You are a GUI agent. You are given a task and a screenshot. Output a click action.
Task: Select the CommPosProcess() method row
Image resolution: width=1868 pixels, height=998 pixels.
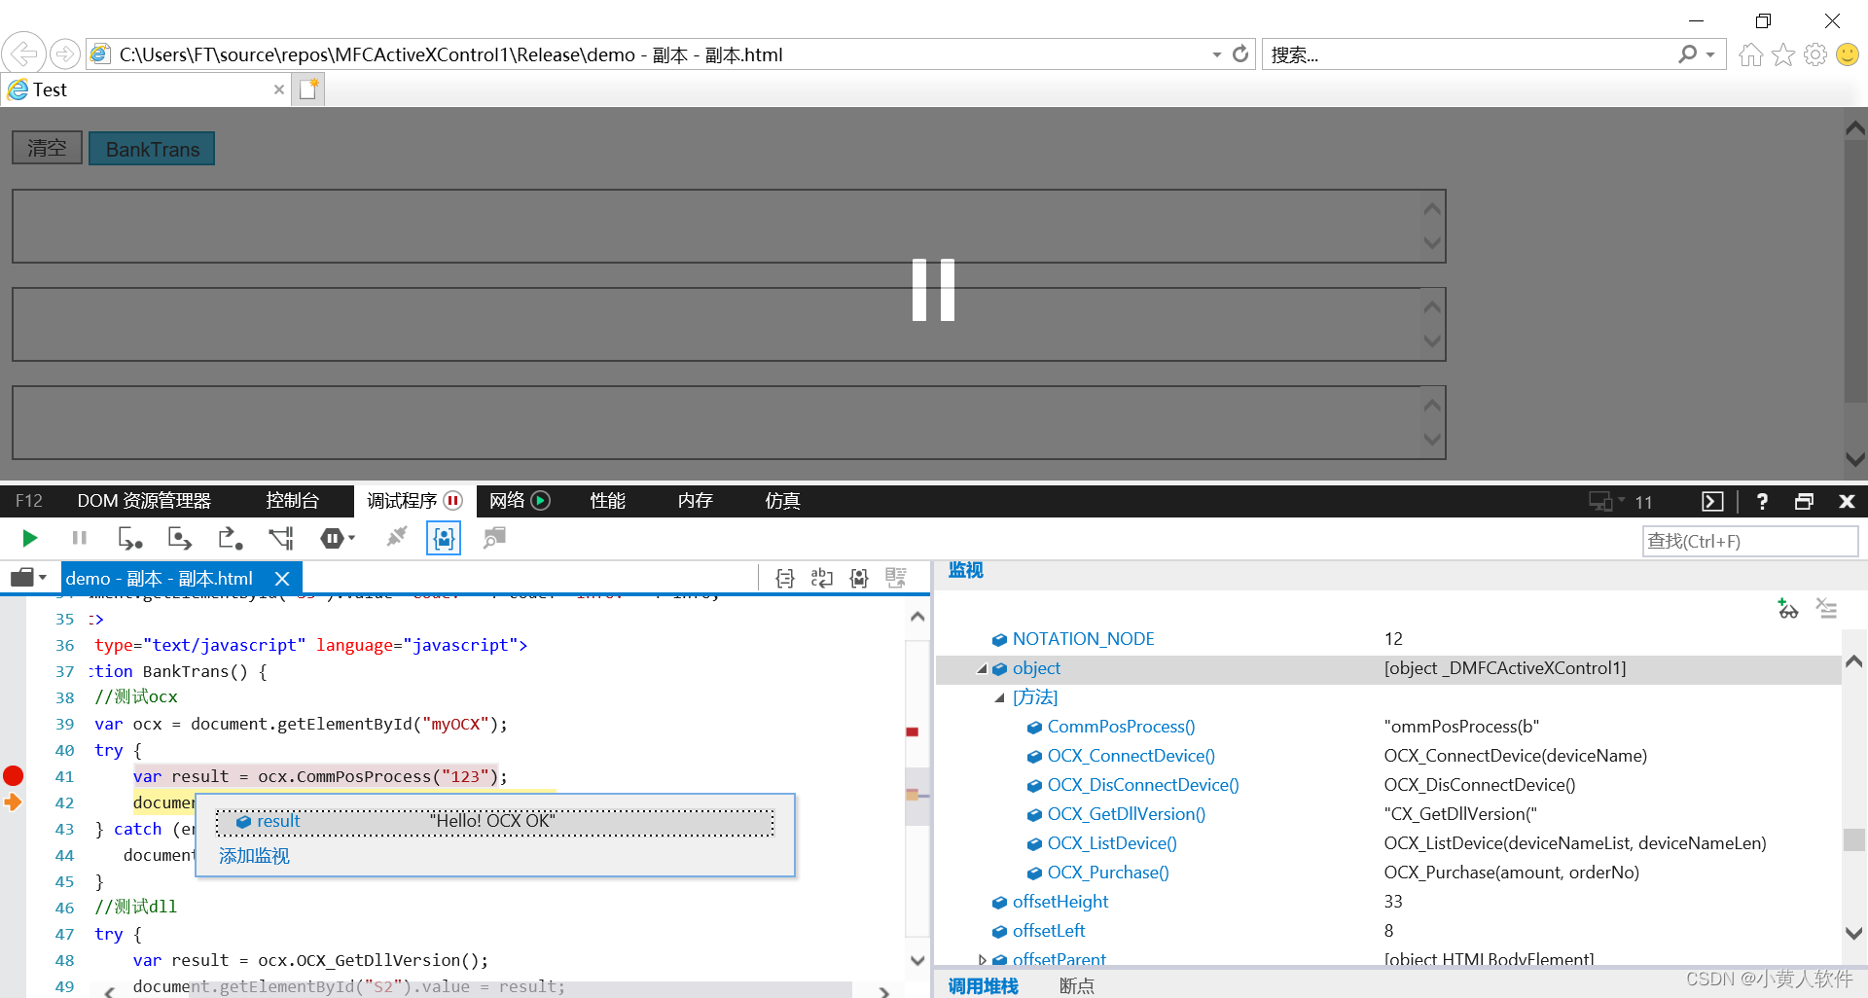pyautogui.click(x=1387, y=727)
